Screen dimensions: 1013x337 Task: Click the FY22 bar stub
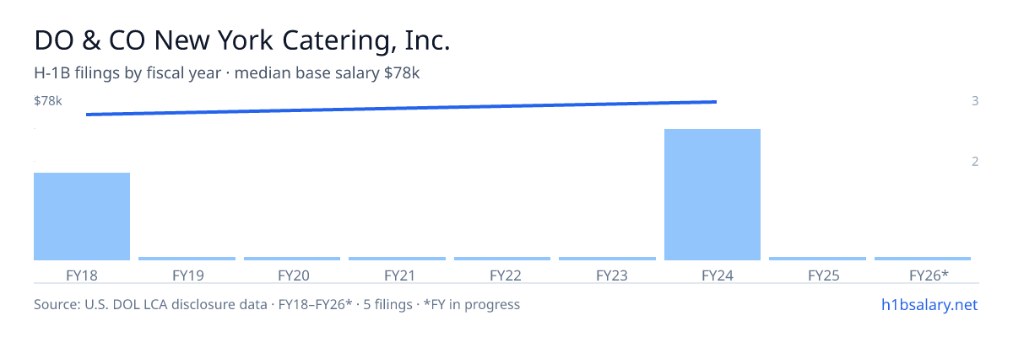click(502, 259)
